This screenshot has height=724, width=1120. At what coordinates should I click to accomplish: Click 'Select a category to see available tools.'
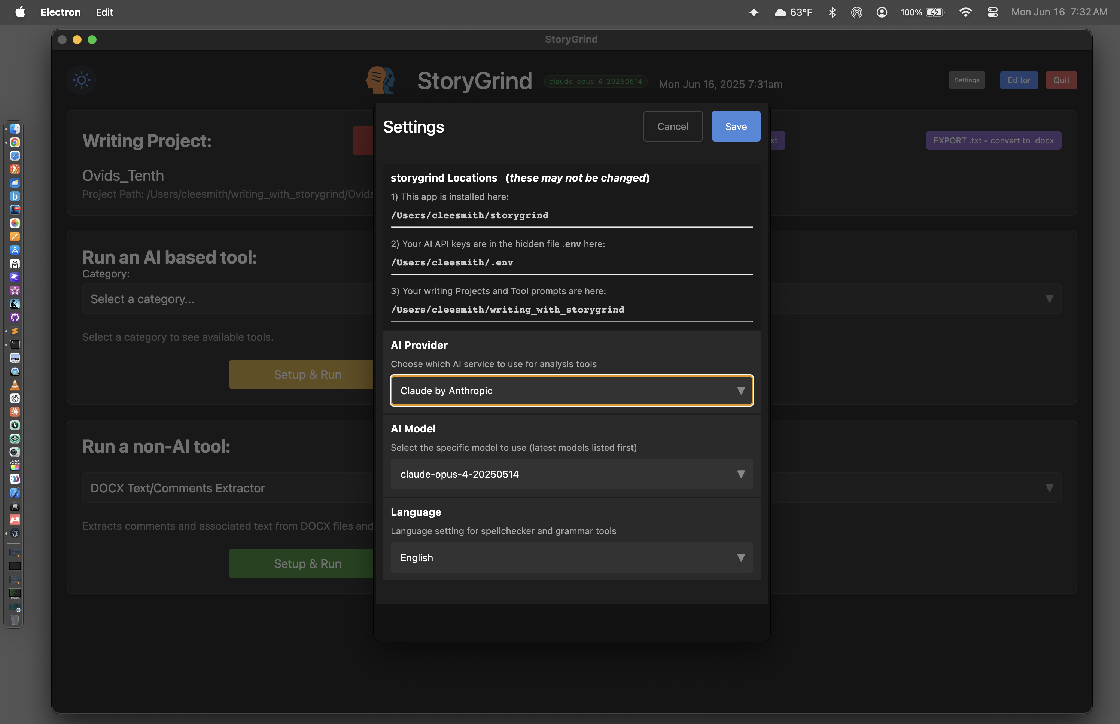point(178,337)
